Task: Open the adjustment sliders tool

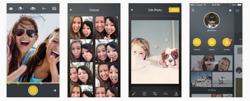Action: (x=166, y=94)
